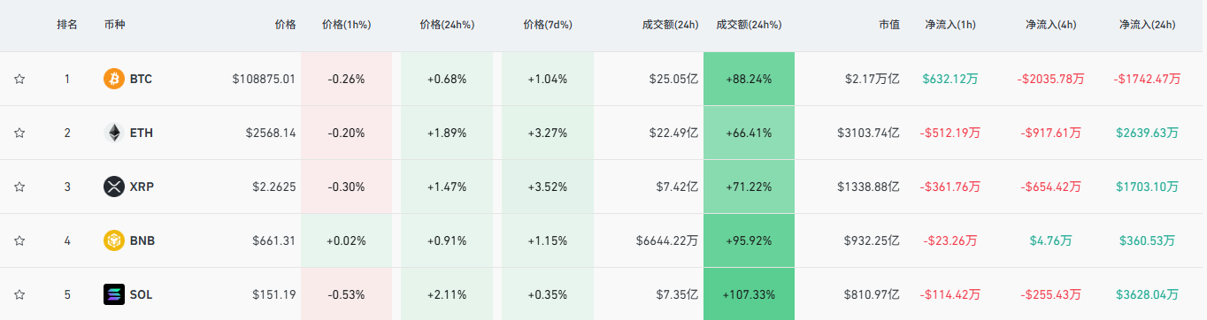Click SOL's +107.33% green volume cell

pos(749,294)
